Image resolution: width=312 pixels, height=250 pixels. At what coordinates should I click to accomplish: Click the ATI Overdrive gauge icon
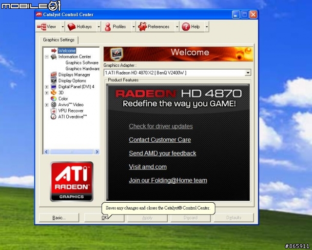(x=53, y=116)
